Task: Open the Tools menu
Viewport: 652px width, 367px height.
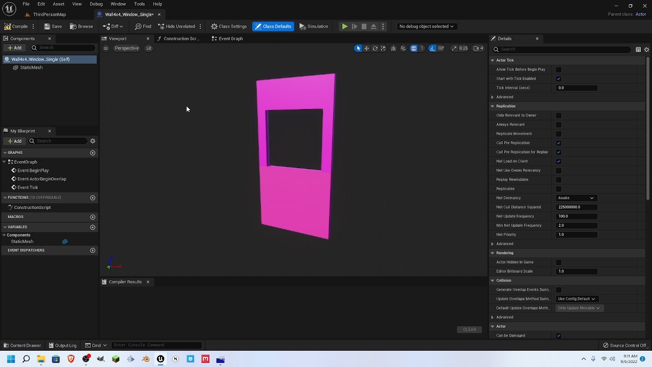Action: coord(139,4)
